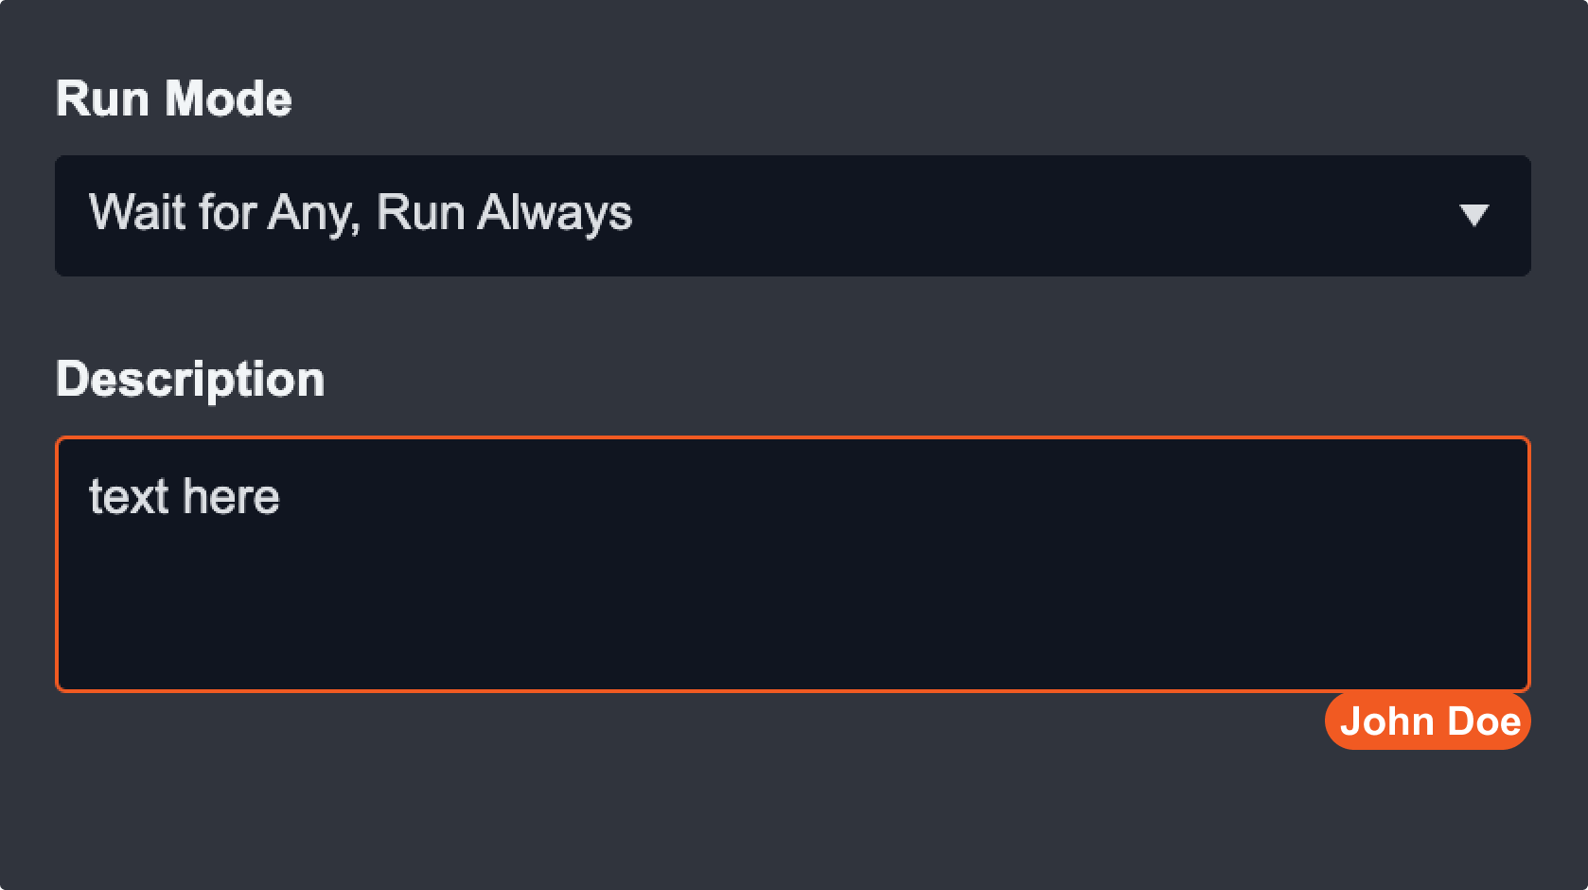The image size is (1588, 890).
Task: Click the word "Always" in Run Mode
Action: 555,213
